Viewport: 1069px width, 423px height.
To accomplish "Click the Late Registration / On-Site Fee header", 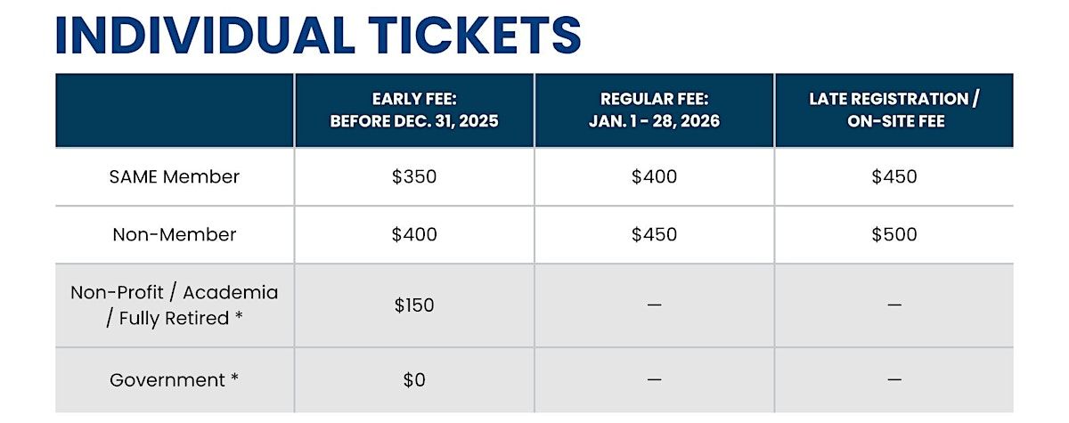I will (894, 110).
